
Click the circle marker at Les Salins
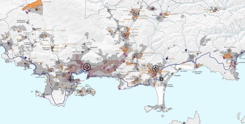(x=180, y=69)
